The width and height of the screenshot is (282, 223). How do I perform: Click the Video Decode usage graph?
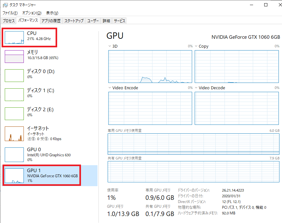pos(237,108)
